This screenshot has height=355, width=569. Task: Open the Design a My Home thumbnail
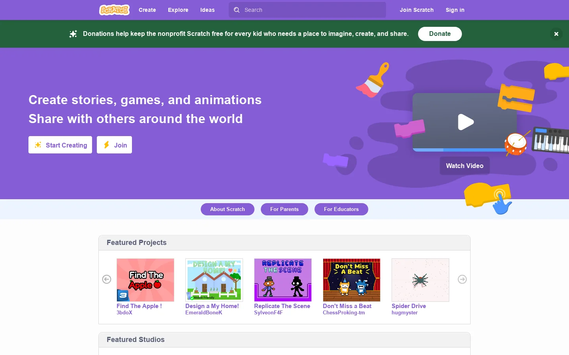coord(214,280)
